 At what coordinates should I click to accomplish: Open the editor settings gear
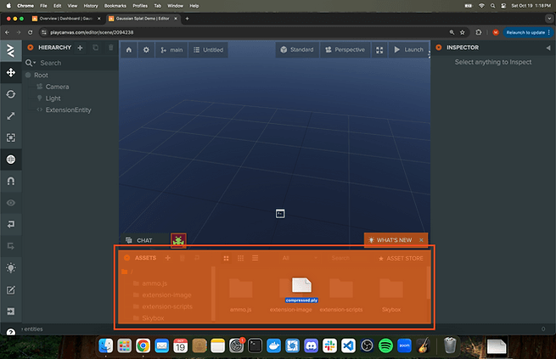point(146,50)
